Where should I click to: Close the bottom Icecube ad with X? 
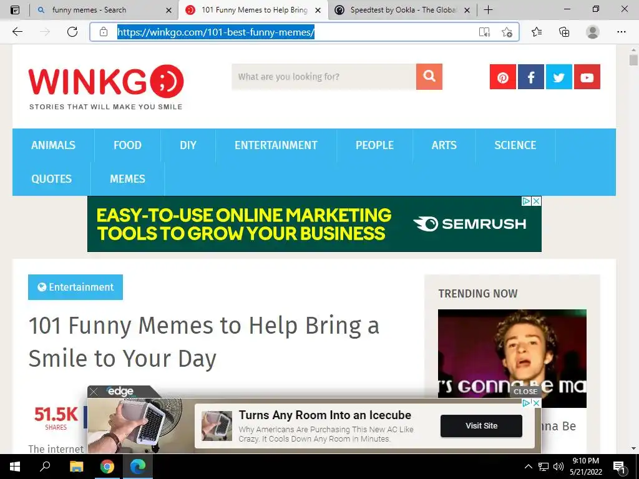[x=537, y=403]
